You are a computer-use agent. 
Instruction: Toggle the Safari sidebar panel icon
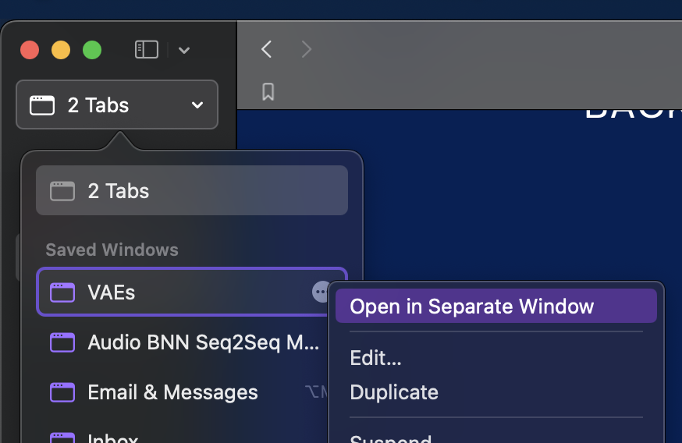click(x=146, y=50)
